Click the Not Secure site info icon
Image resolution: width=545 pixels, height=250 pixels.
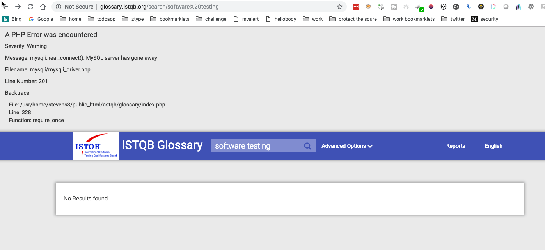click(x=59, y=7)
